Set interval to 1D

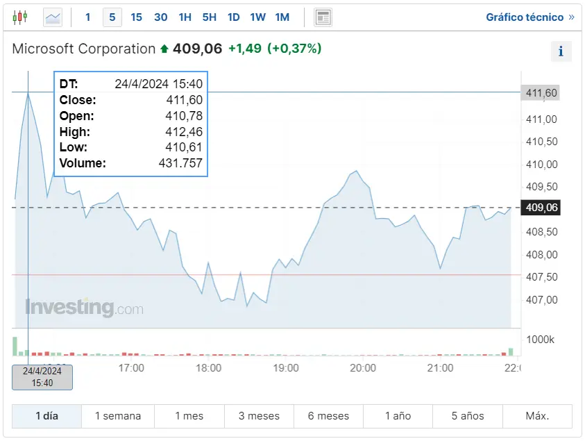click(233, 17)
